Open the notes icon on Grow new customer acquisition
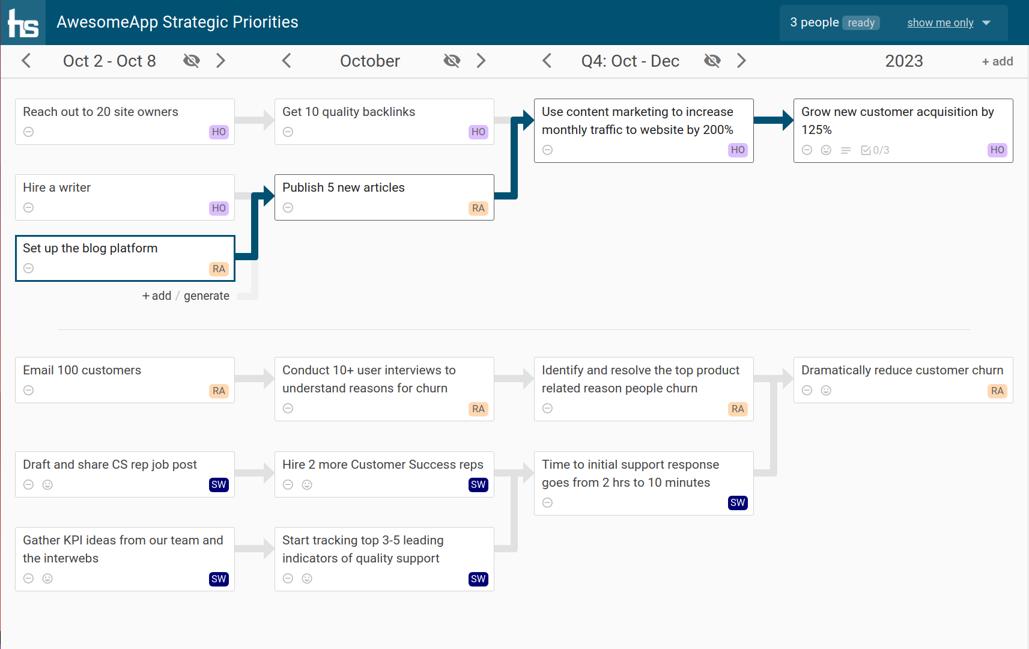1029x649 pixels. pos(846,150)
